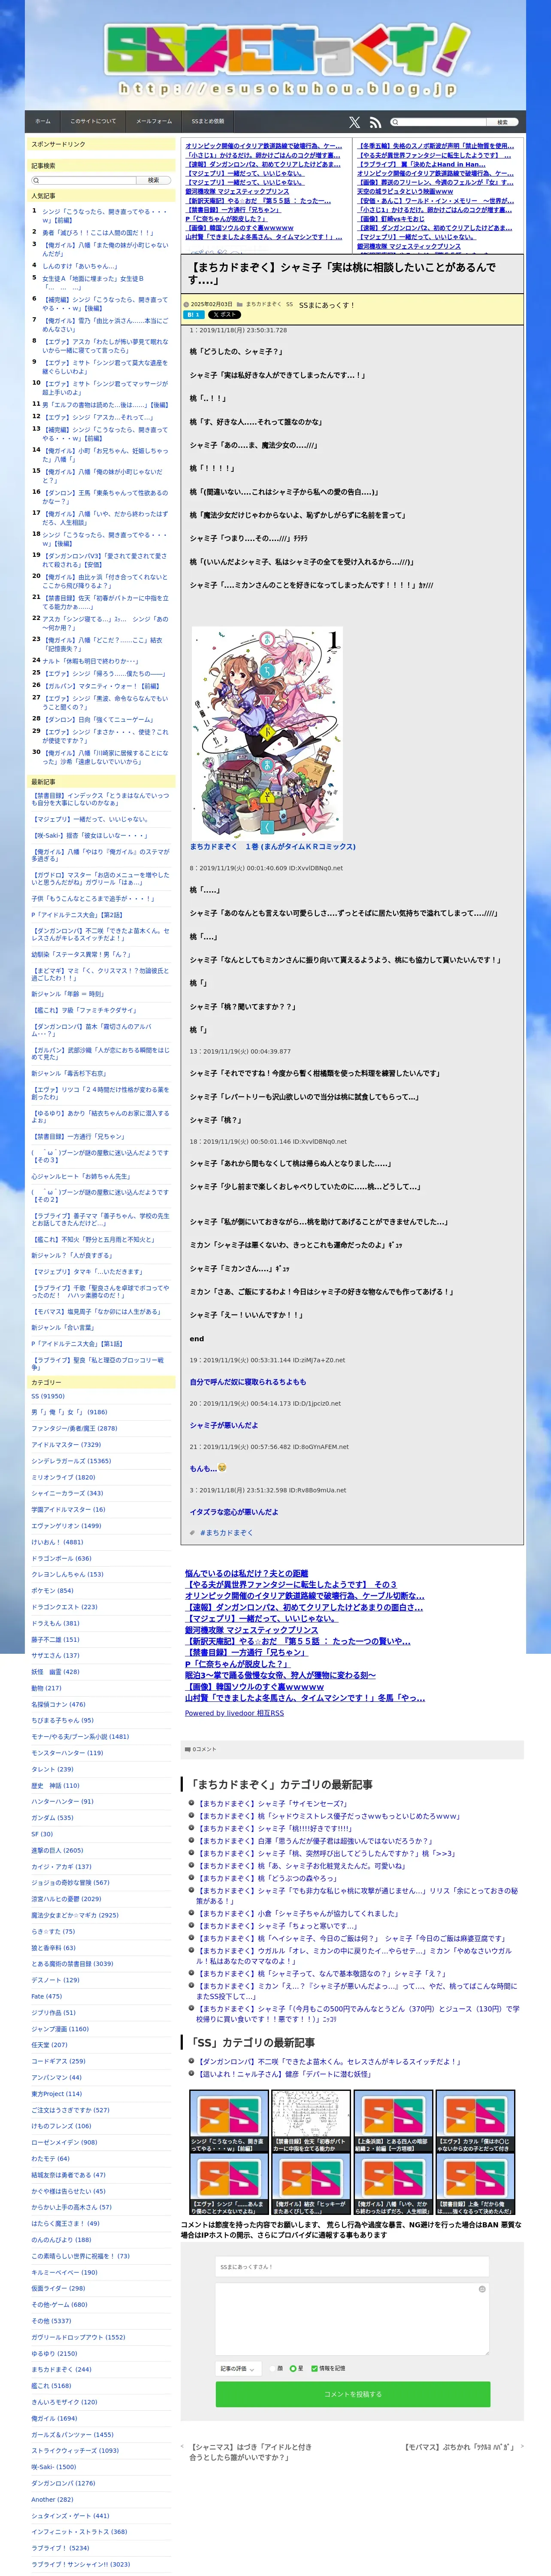Viewport: 551px width, 2576px height.
Task: Go to next article arrow for モバマス
Action: point(522,2446)
